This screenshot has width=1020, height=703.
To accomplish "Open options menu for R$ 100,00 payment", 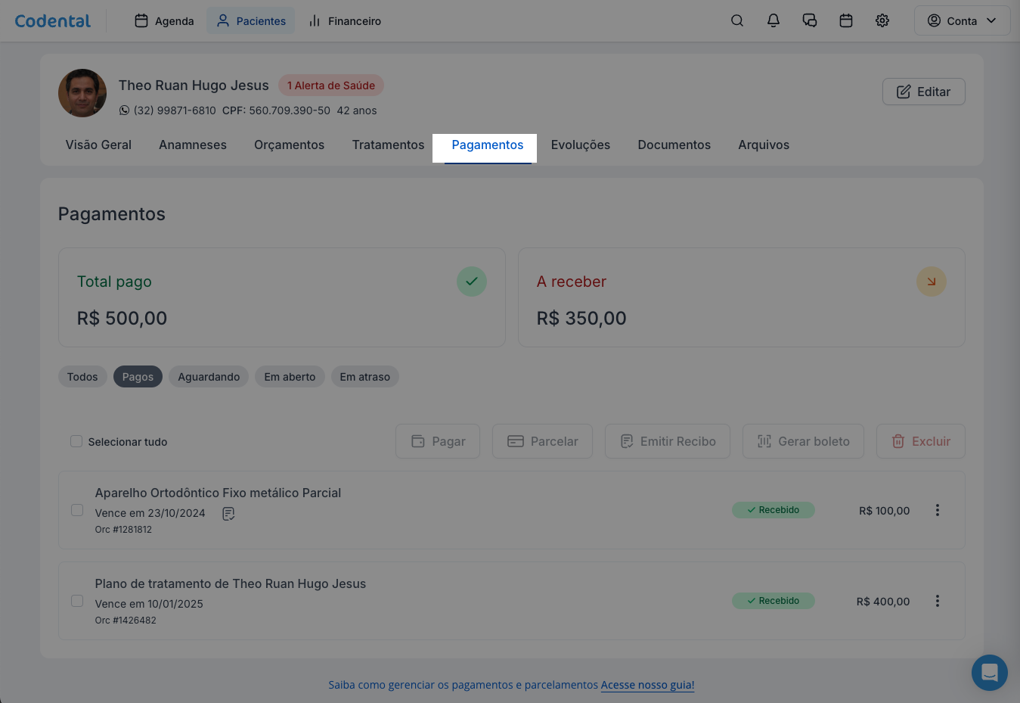I will pos(937,510).
